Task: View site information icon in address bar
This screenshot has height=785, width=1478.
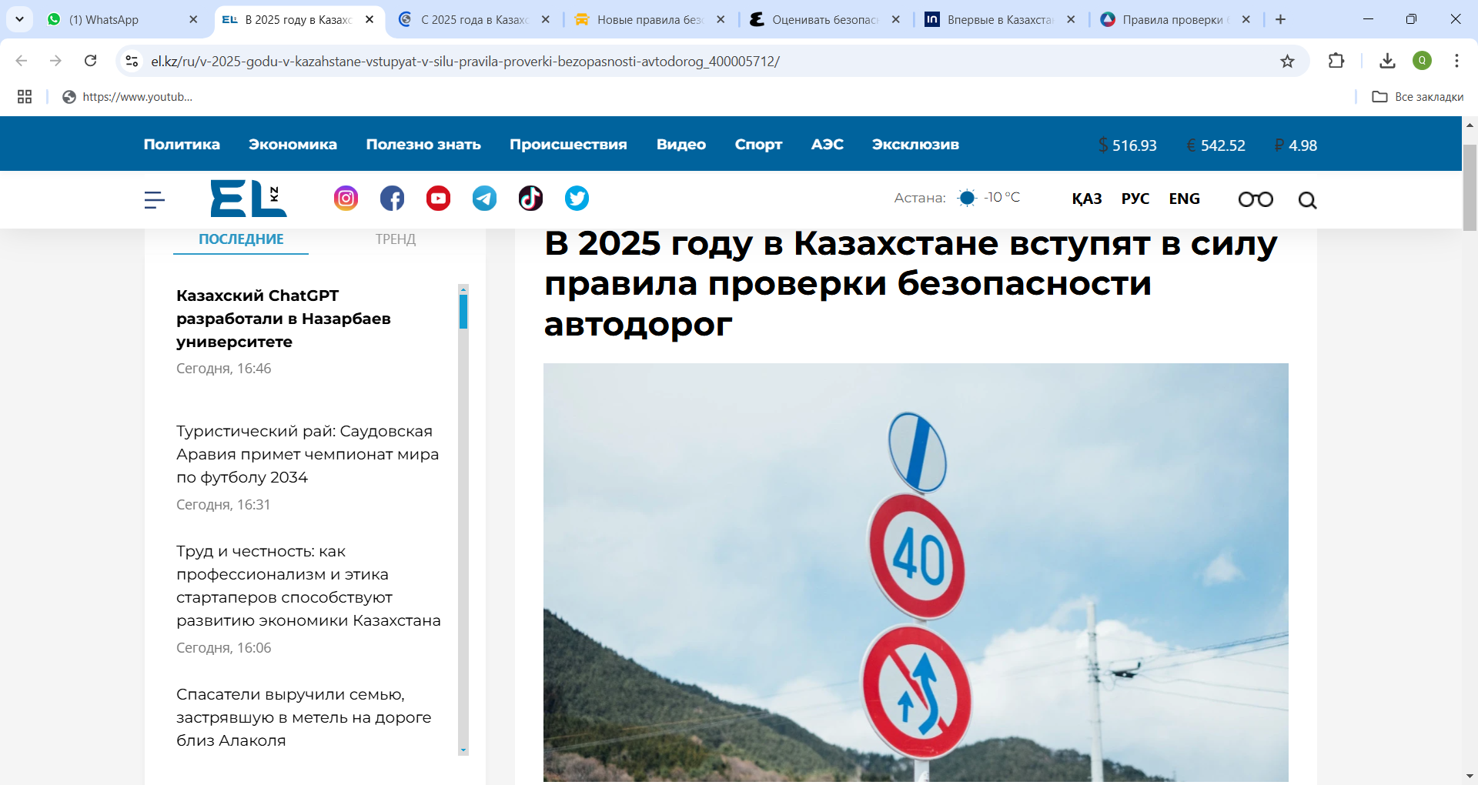Action: click(x=132, y=61)
